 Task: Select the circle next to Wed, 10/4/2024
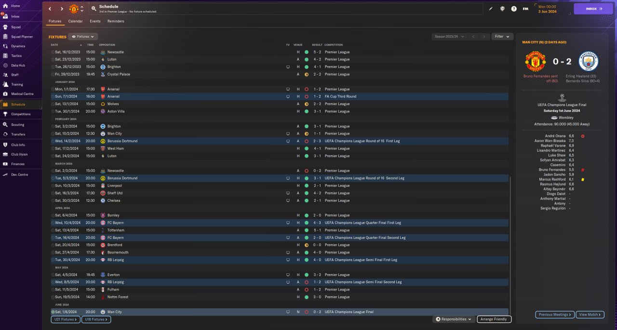pos(53,223)
